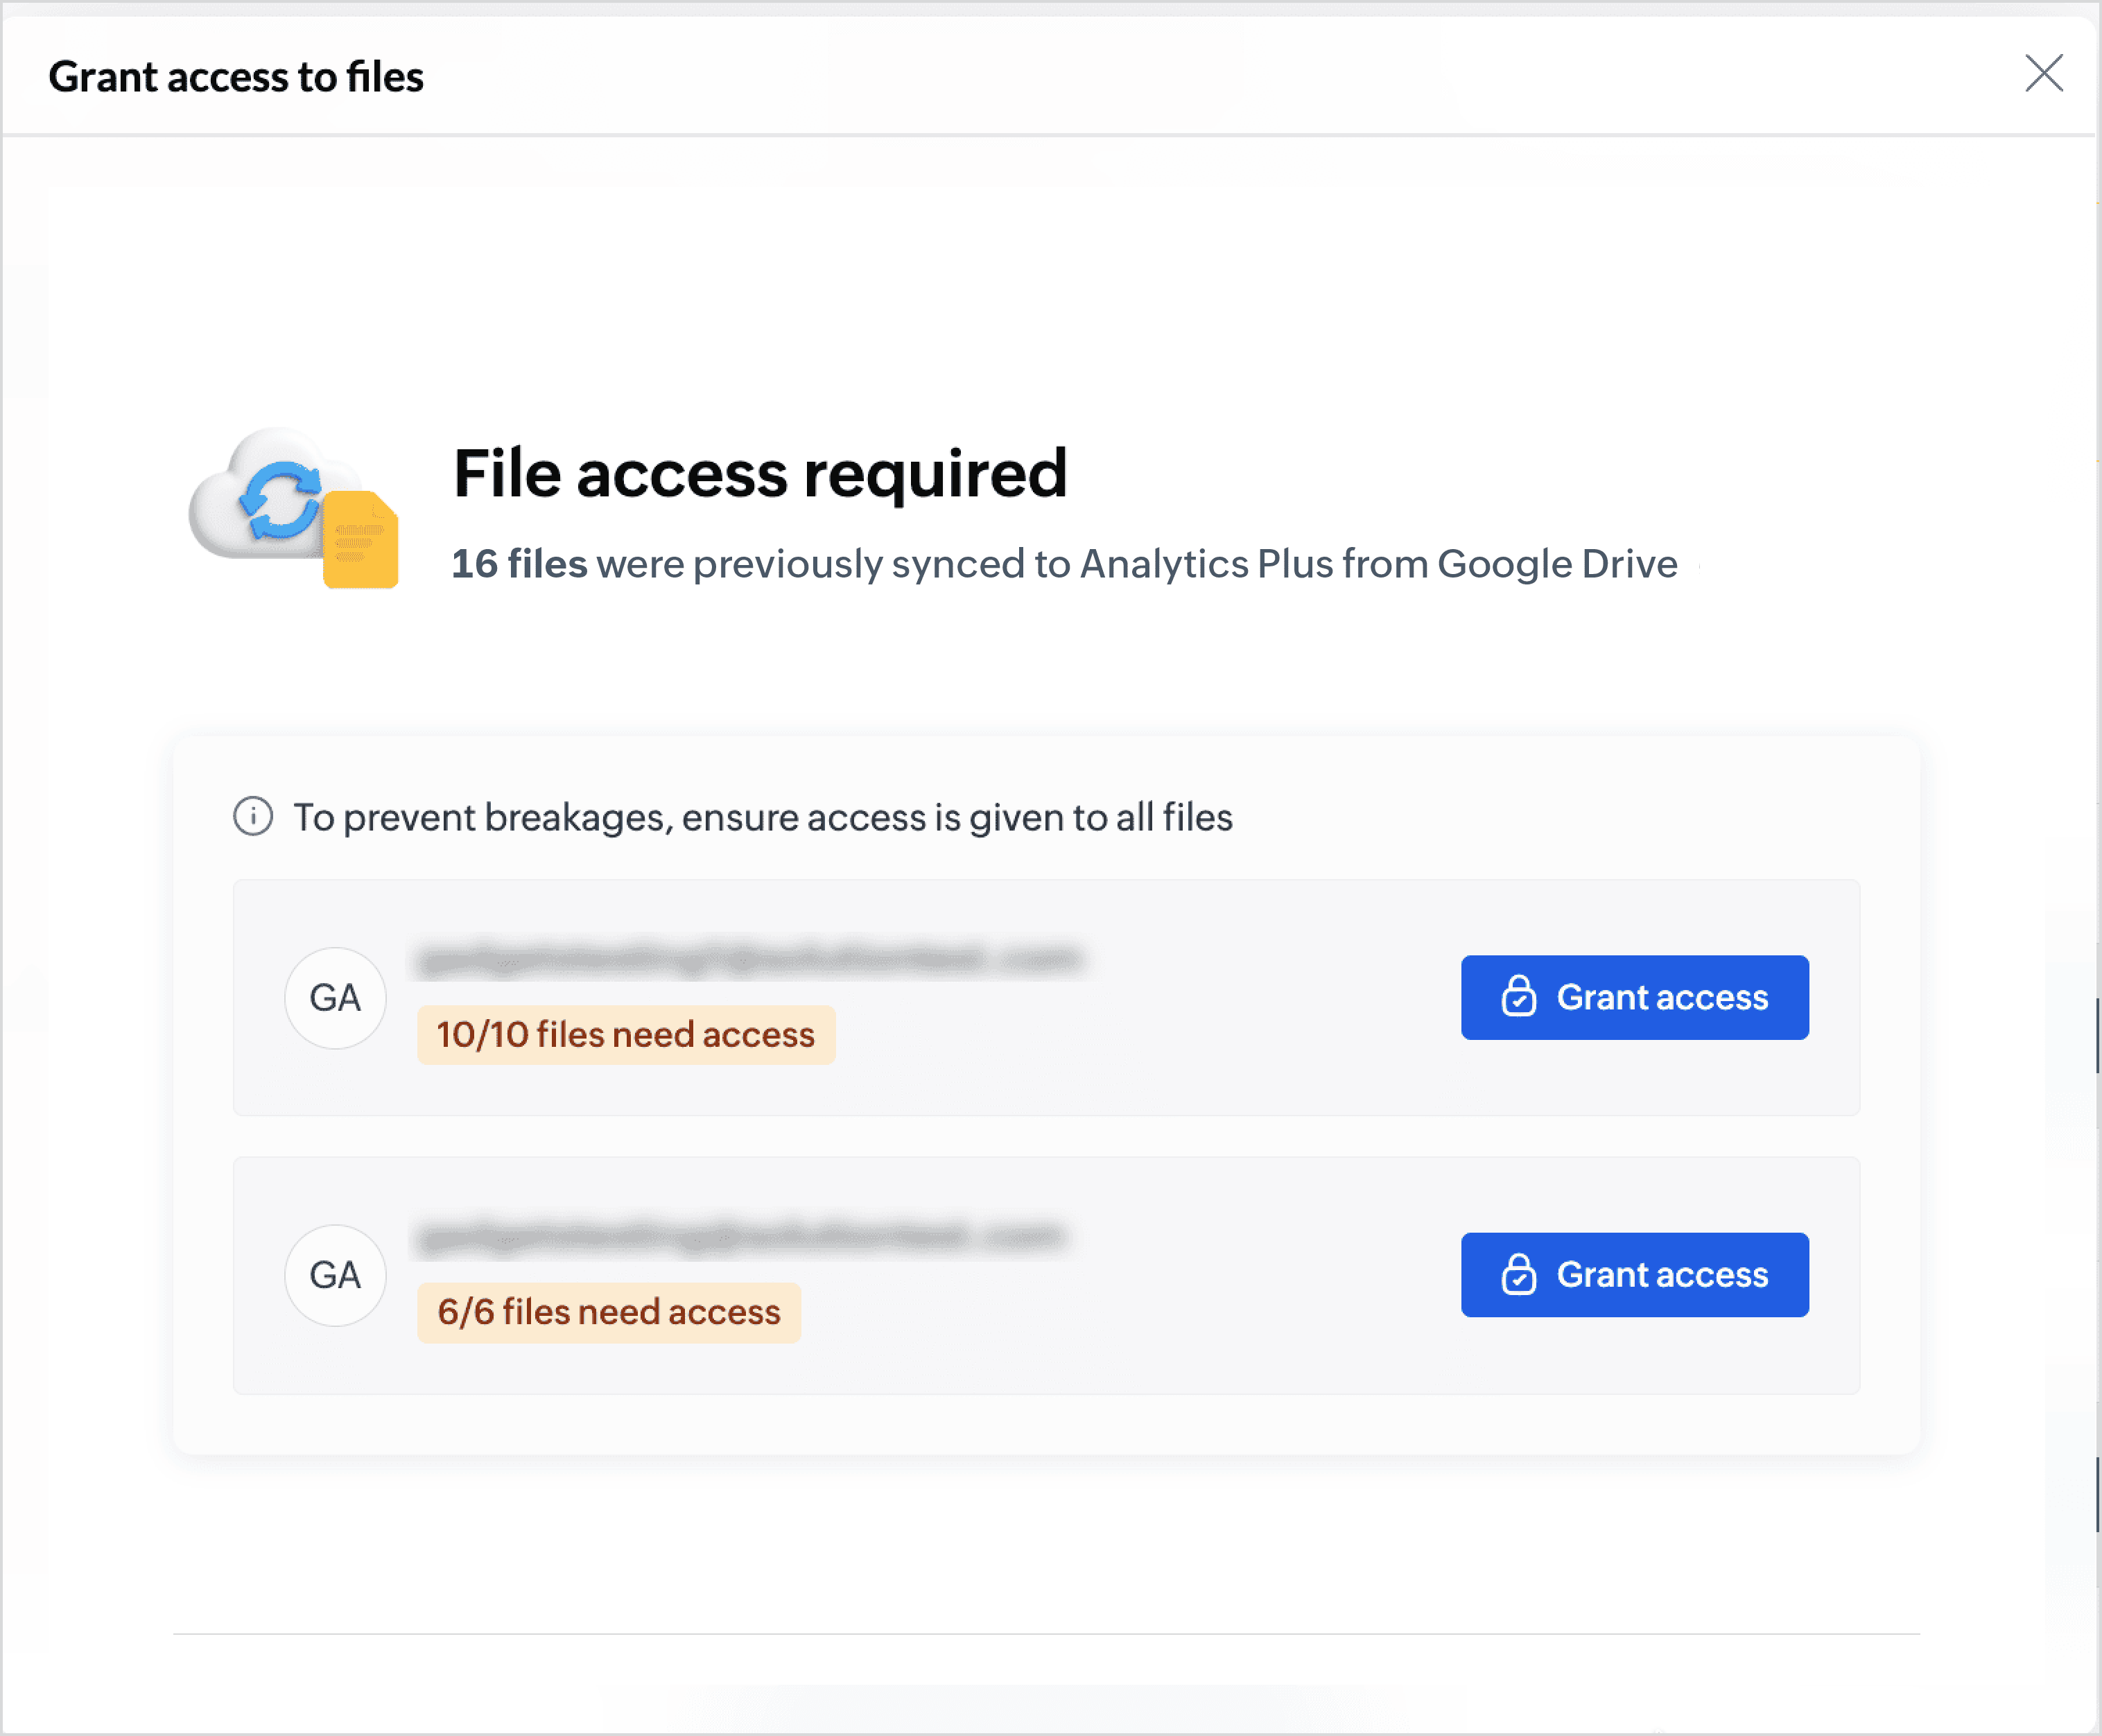The image size is (2102, 1736).
Task: Click the GA avatar of the first account
Action: pyautogui.click(x=335, y=998)
